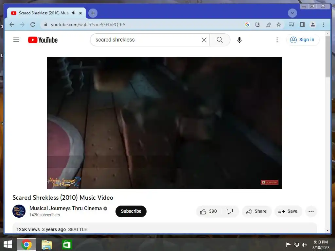335x251 pixels.
Task: Open YouTube settings three-dot menu
Action: [x=277, y=40]
